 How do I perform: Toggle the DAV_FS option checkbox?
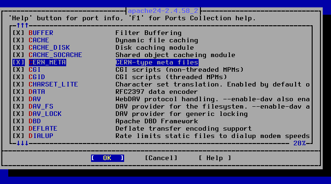click(x=18, y=106)
